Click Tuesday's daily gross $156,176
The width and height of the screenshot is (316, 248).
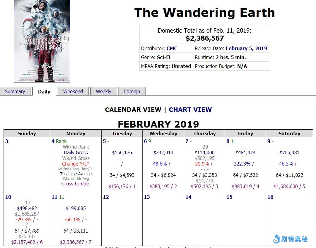(122, 152)
